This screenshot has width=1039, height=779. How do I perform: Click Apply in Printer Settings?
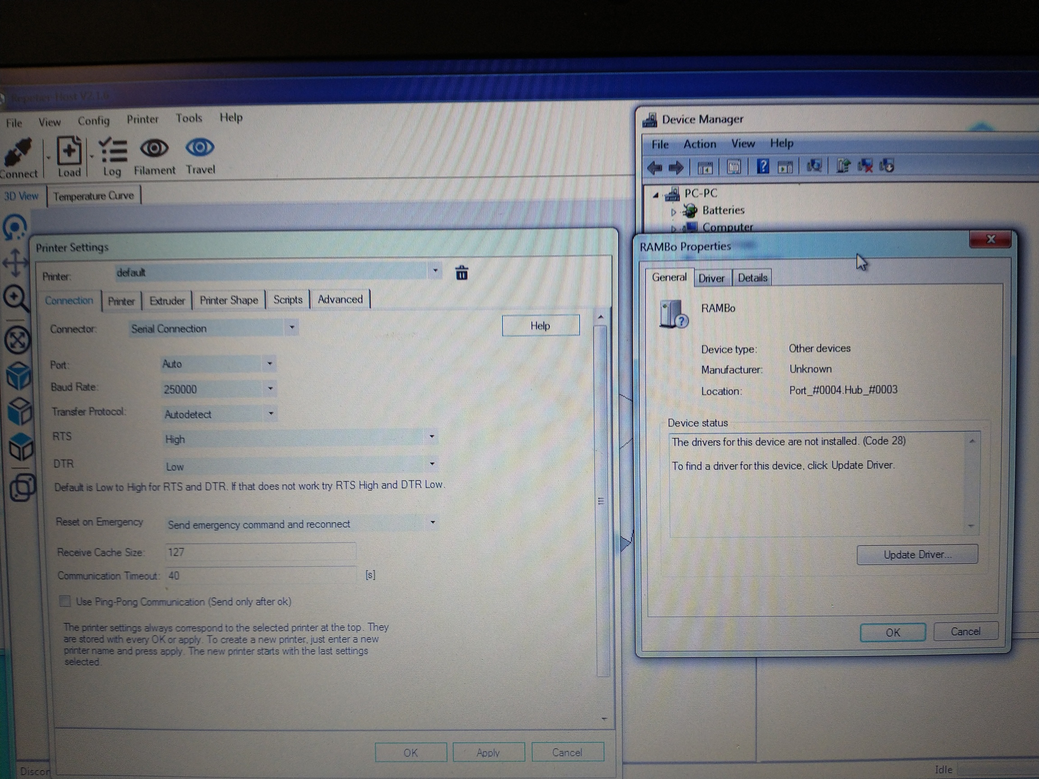tap(488, 753)
